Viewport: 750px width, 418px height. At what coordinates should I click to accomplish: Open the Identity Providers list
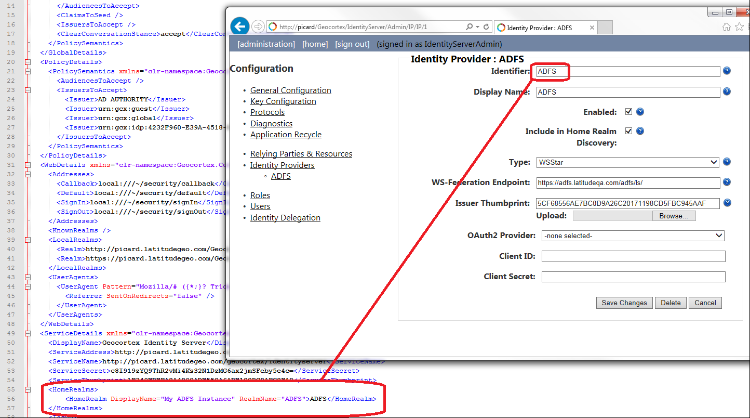[x=283, y=165]
